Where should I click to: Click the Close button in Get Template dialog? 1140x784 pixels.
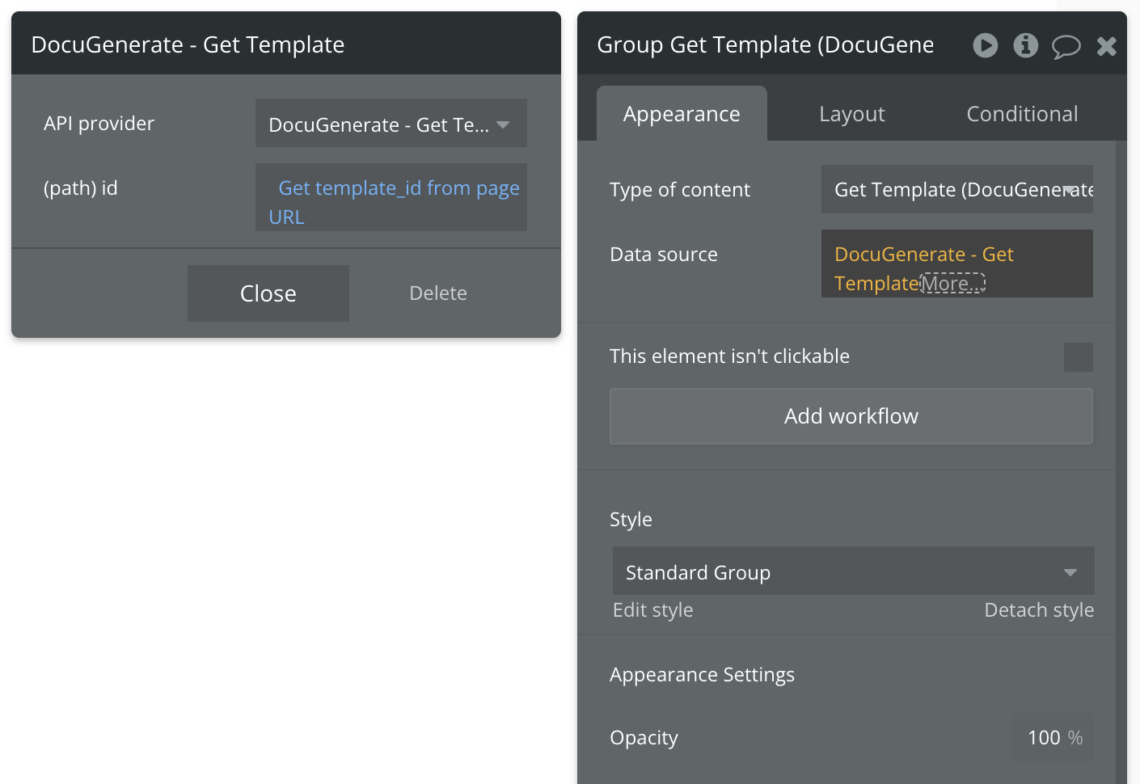click(x=268, y=293)
